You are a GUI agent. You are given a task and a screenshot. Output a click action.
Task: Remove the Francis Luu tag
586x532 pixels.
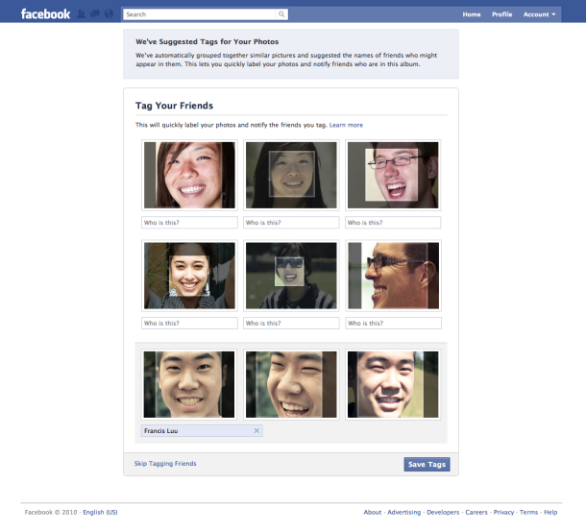coord(256,431)
